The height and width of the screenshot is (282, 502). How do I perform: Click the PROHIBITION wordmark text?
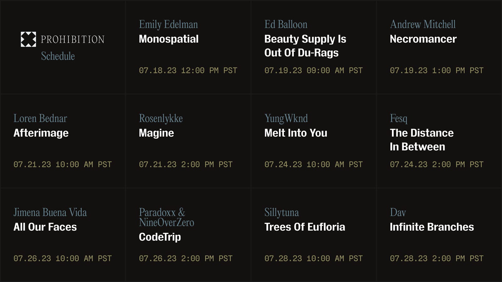[72, 39]
